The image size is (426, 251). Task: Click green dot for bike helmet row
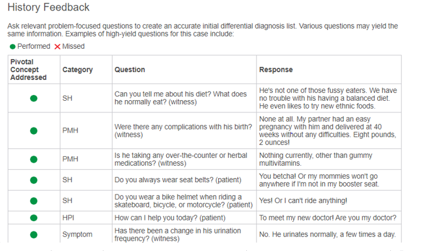pyautogui.click(x=34, y=201)
